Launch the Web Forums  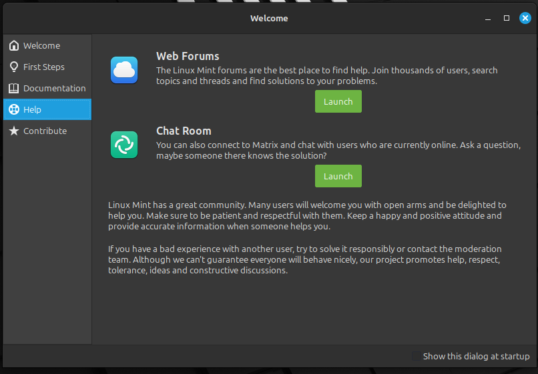pyautogui.click(x=338, y=101)
